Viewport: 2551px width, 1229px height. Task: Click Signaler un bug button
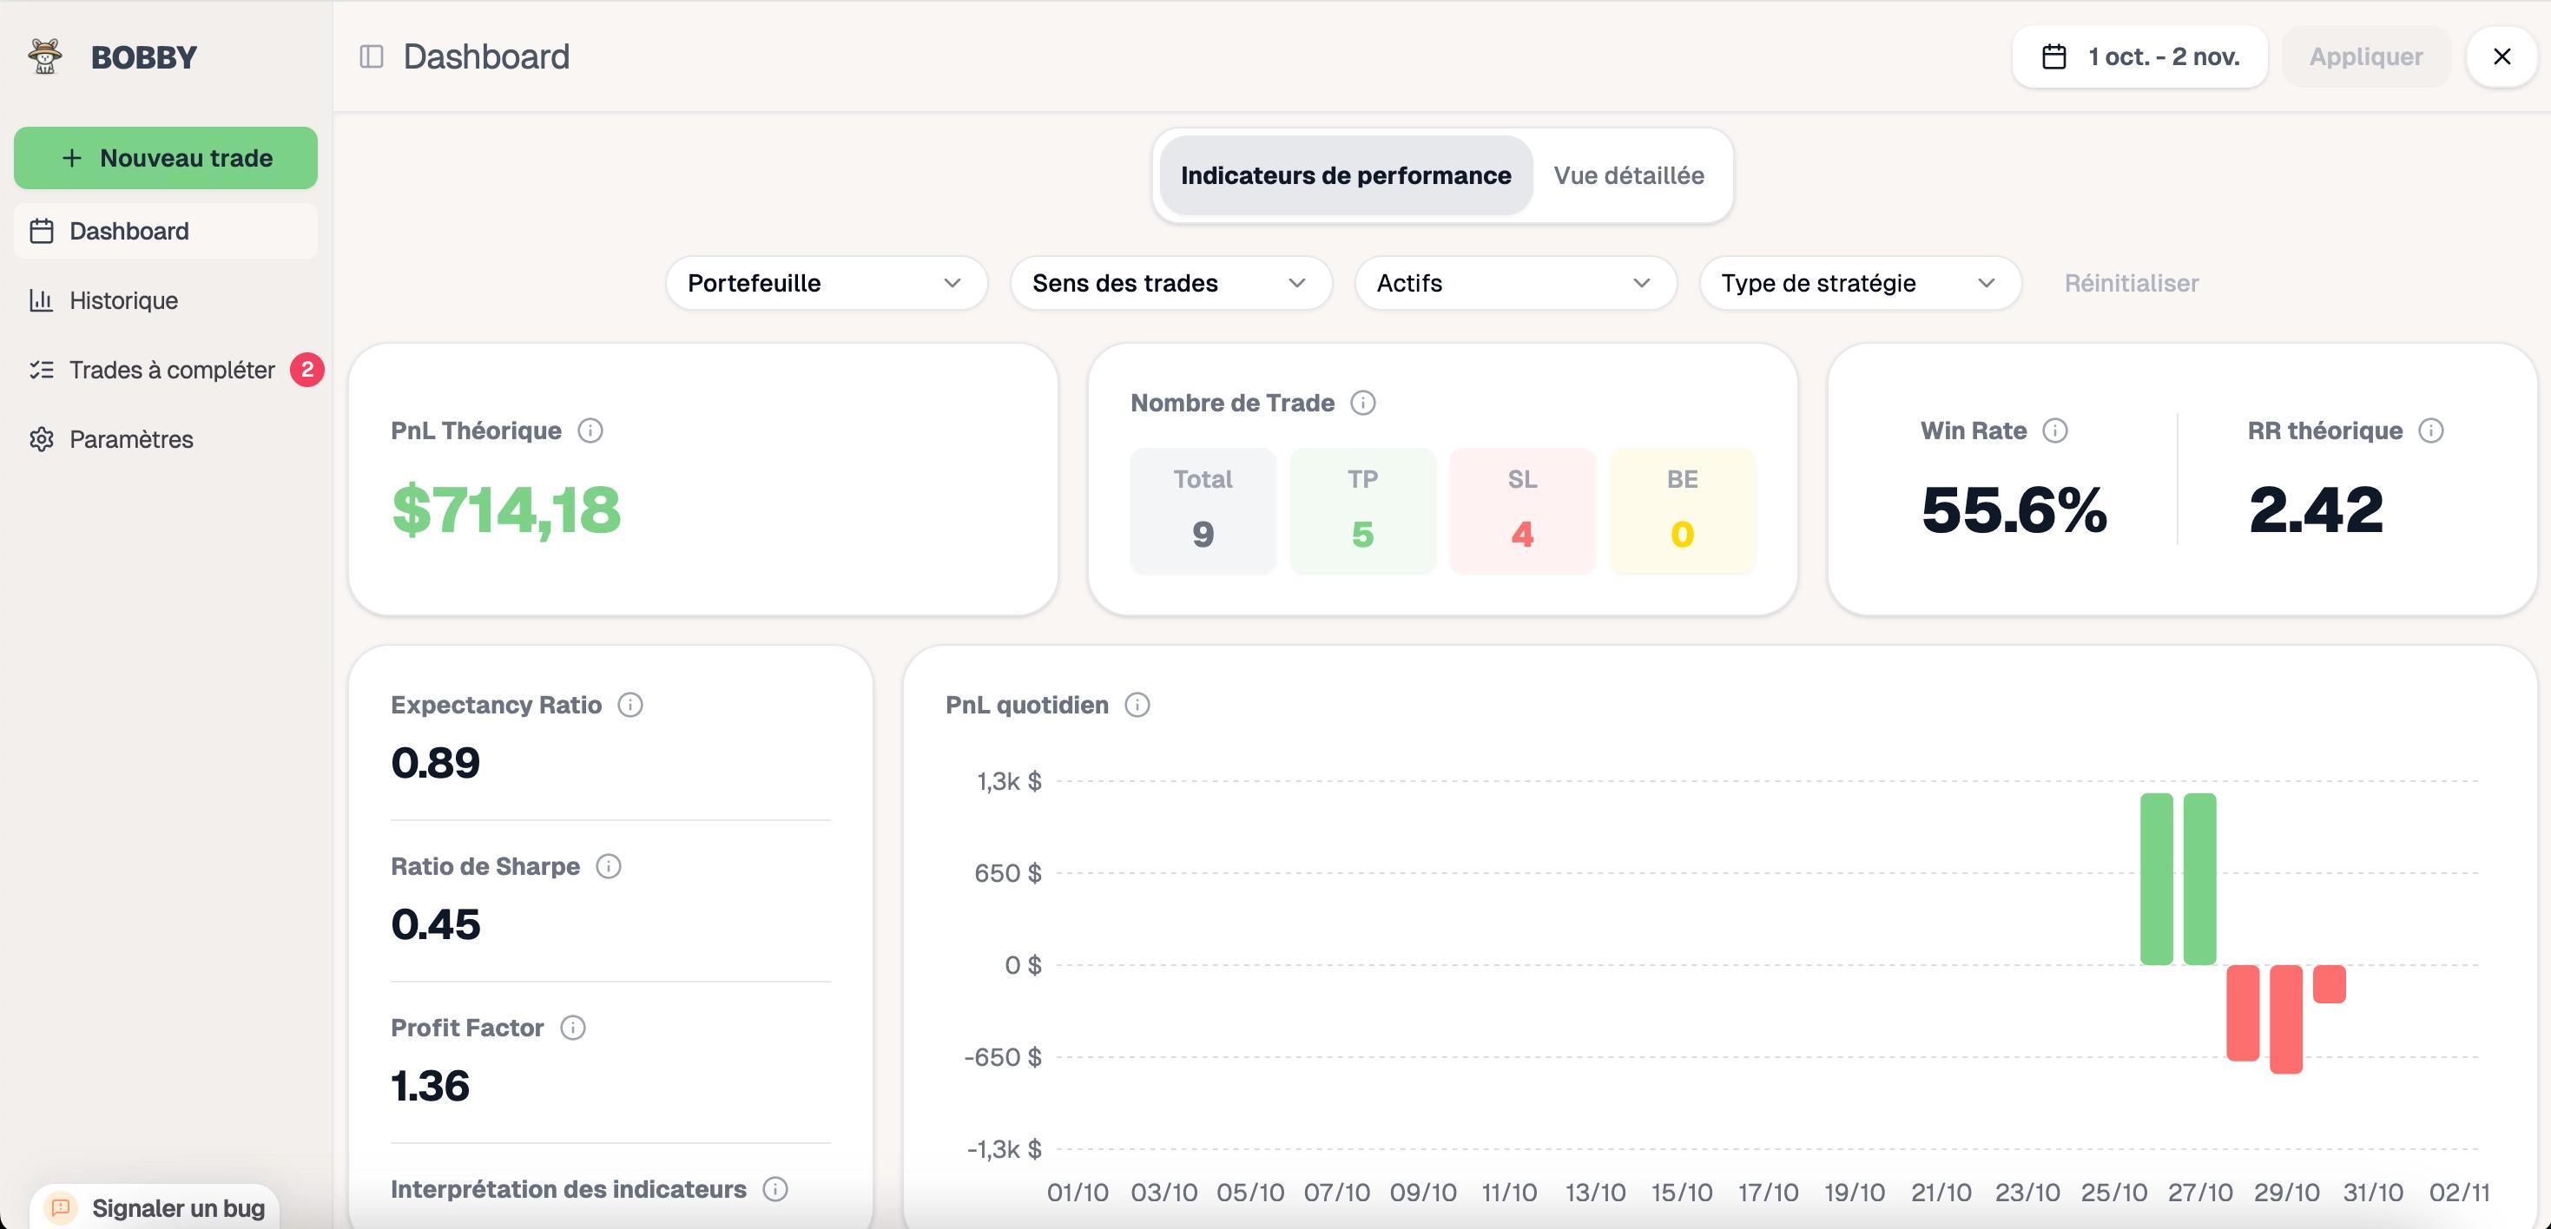click(155, 1207)
